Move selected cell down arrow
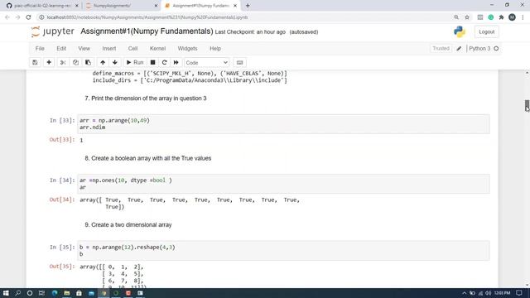The image size is (530, 298). pos(115,63)
